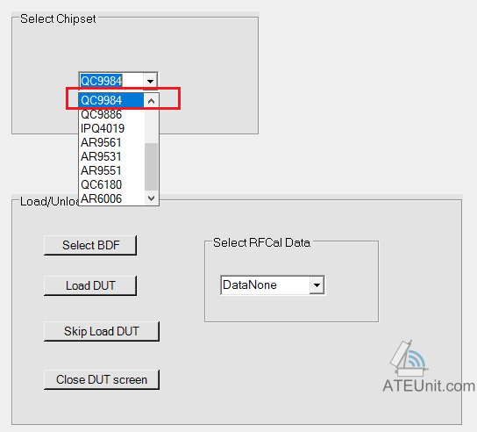Click the list scrollbar up arrow
Screen dimensions: 477x432
[151, 100]
